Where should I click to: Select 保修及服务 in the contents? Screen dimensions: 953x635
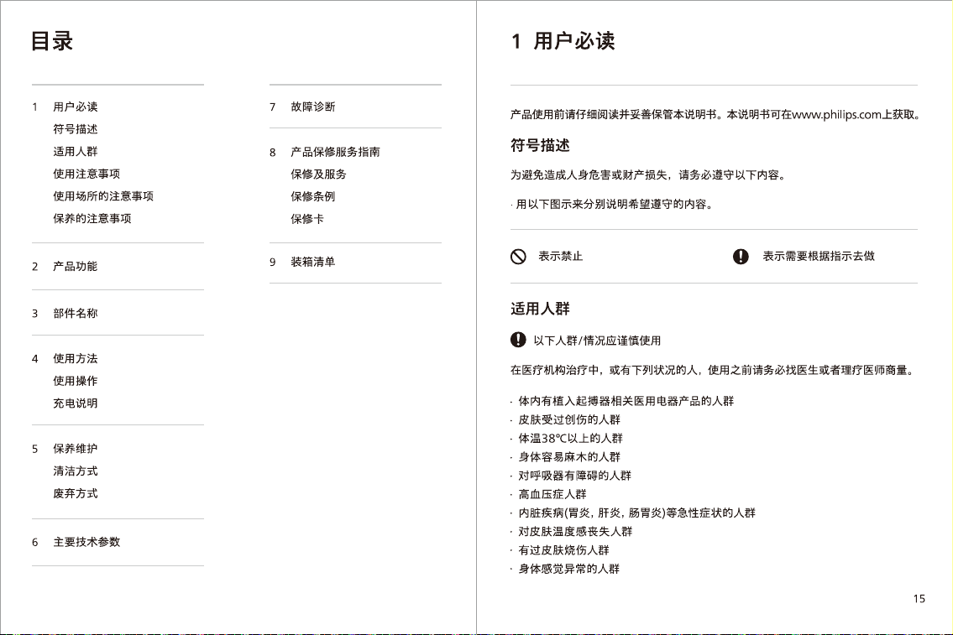(318, 174)
